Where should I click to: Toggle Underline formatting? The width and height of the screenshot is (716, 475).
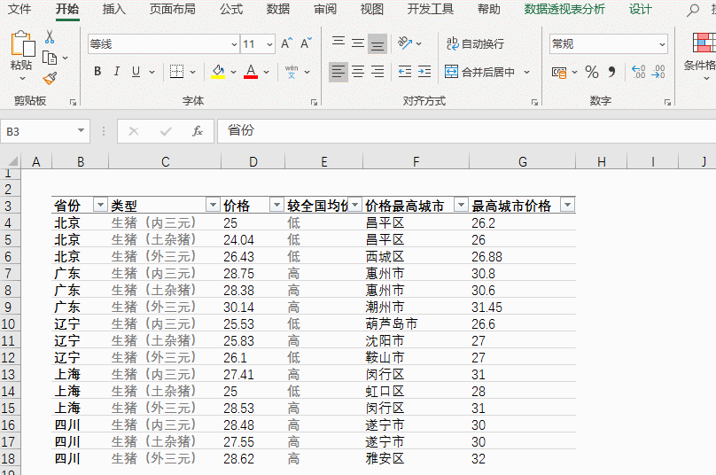tap(136, 72)
